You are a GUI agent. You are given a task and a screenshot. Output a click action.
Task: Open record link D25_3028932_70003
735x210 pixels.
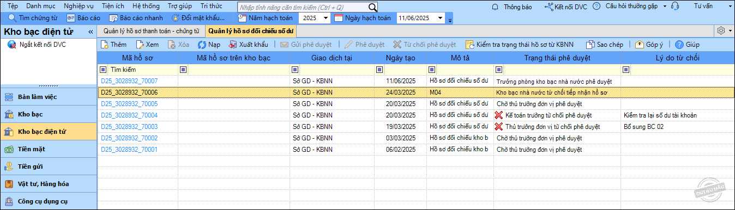(x=129, y=127)
